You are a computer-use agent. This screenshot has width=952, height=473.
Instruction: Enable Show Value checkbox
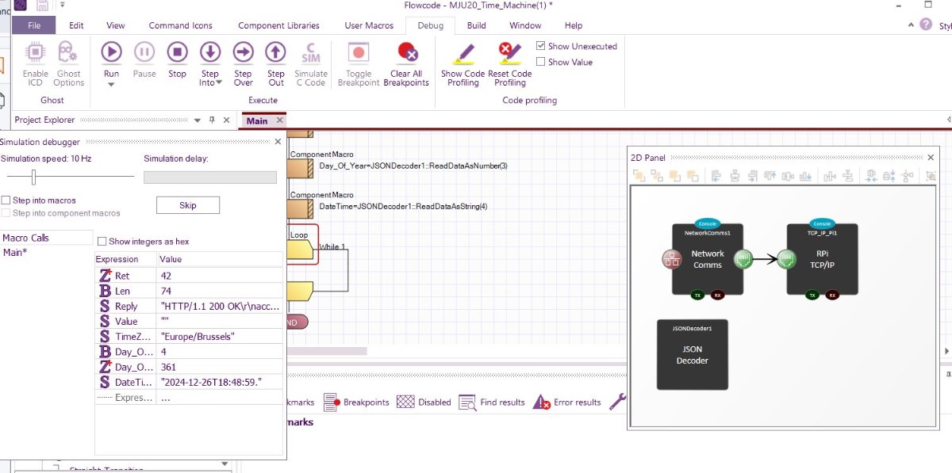541,62
